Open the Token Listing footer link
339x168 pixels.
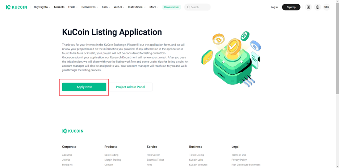coord(196,155)
